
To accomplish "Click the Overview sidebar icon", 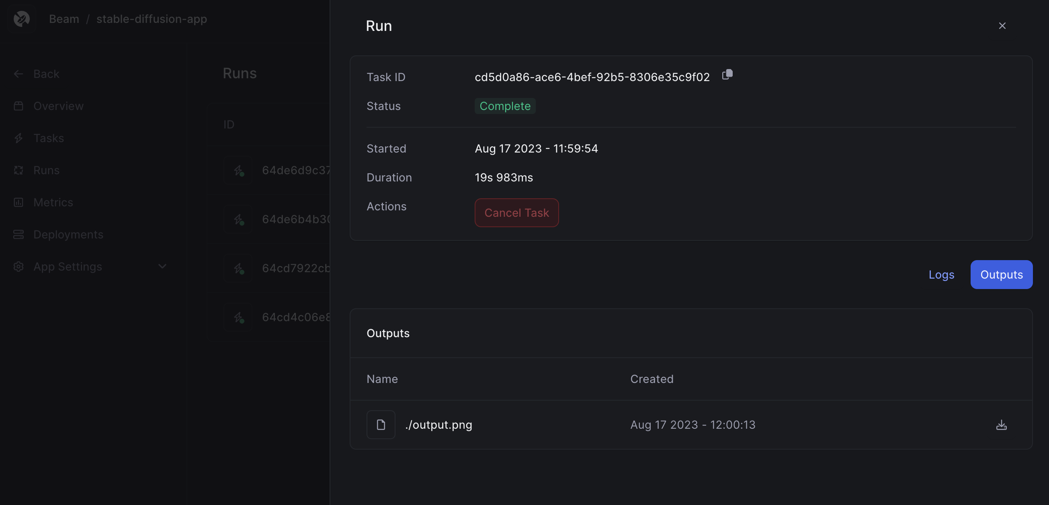I will click(x=18, y=106).
